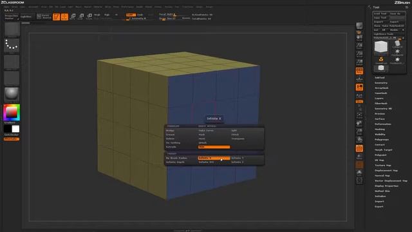This screenshot has height=232, width=412.
Task: Click the orange Draw mode icon
Action: pos(64,17)
